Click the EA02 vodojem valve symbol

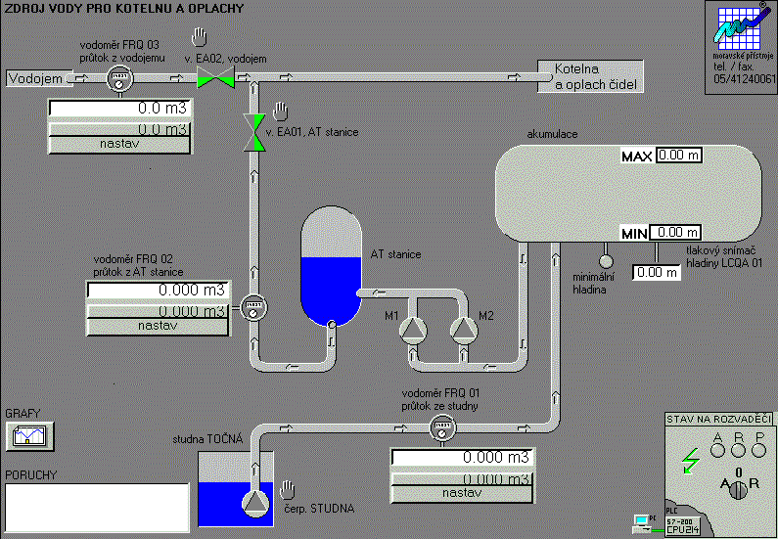click(215, 78)
